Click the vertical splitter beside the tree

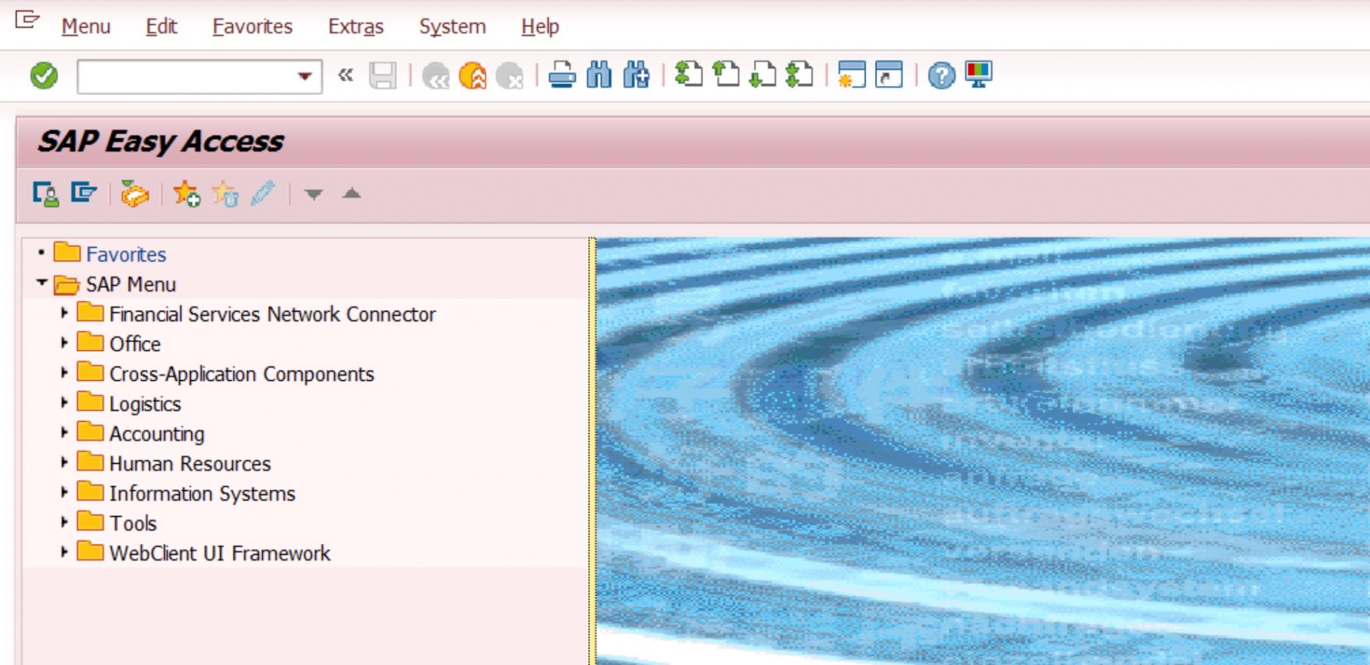[x=591, y=448]
